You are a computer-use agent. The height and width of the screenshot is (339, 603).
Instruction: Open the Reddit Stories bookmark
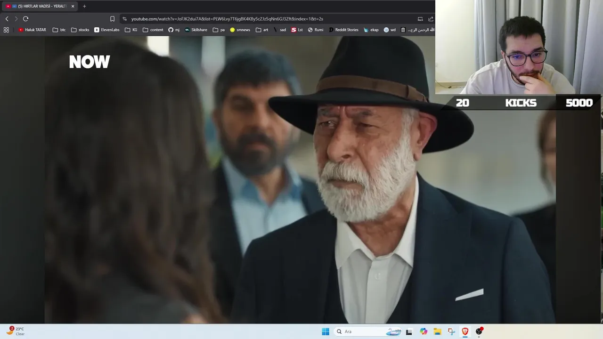click(343, 30)
